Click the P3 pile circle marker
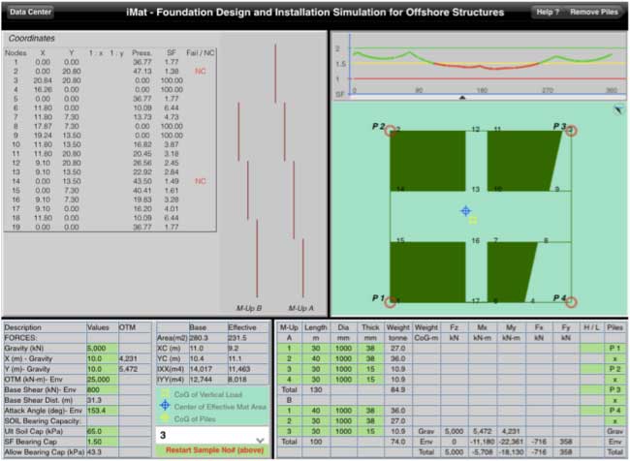The height and width of the screenshot is (461, 630). (571, 130)
